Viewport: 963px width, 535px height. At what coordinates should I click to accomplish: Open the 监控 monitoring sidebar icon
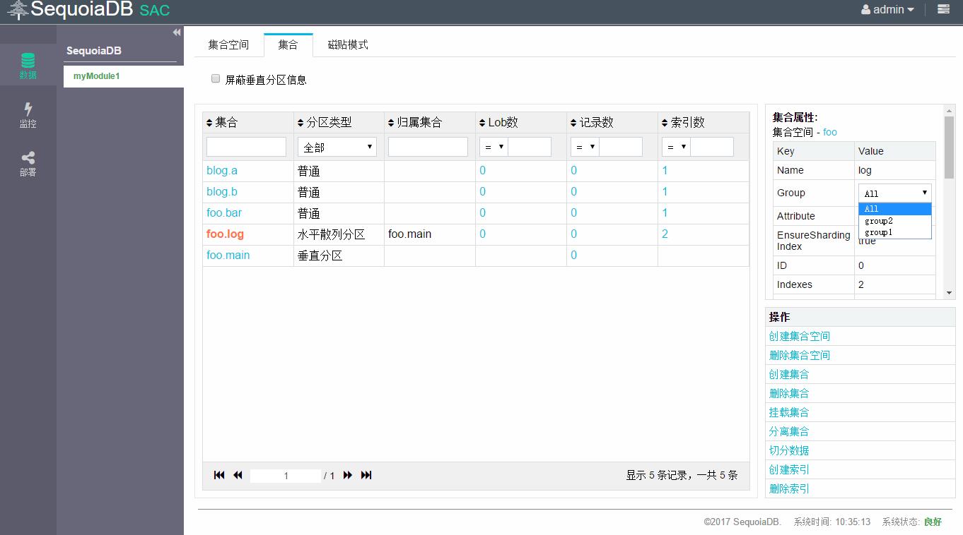(x=28, y=114)
